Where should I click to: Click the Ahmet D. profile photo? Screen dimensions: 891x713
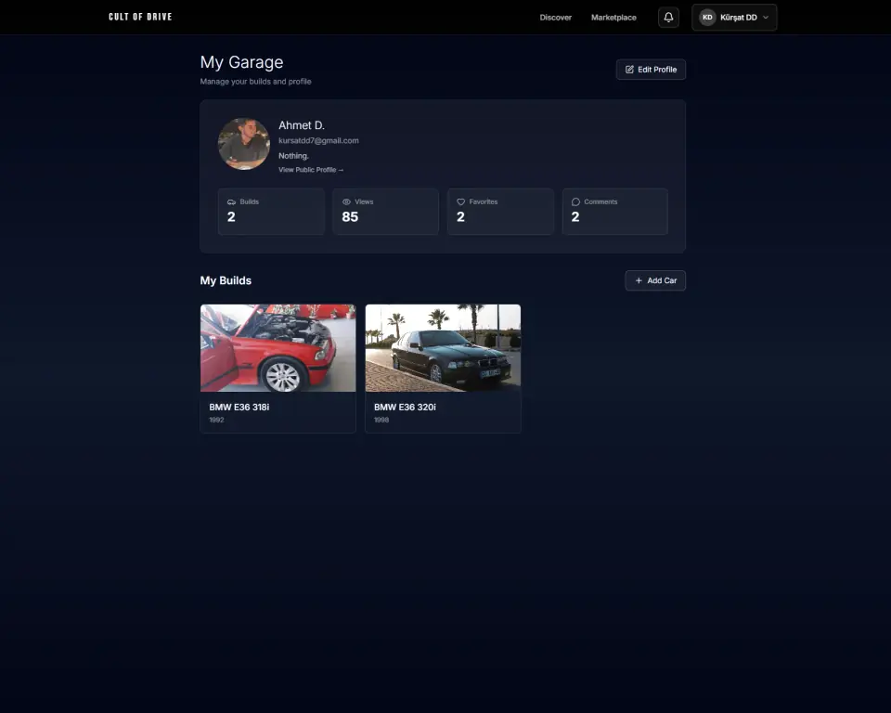[244, 144]
